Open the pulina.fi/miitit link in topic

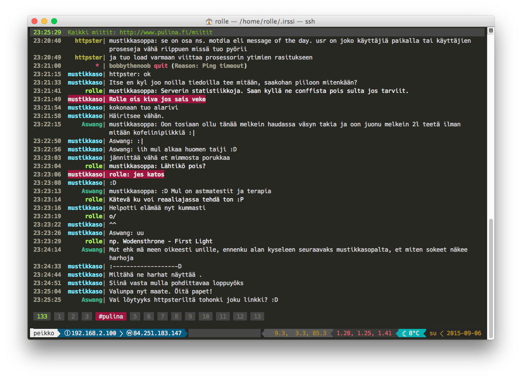[x=166, y=32]
